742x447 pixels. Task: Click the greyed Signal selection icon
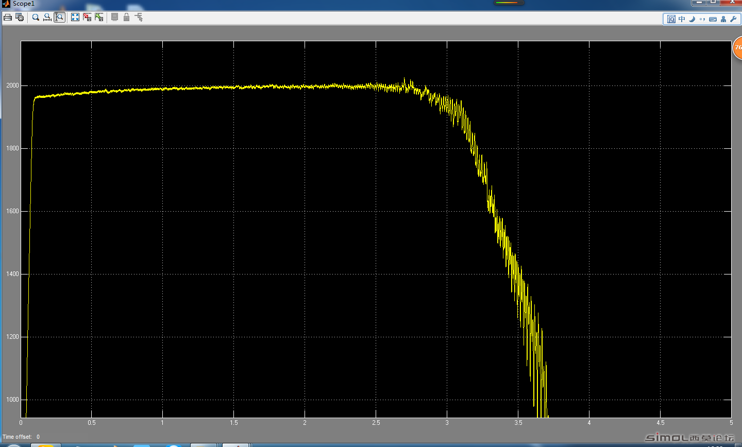pos(139,18)
